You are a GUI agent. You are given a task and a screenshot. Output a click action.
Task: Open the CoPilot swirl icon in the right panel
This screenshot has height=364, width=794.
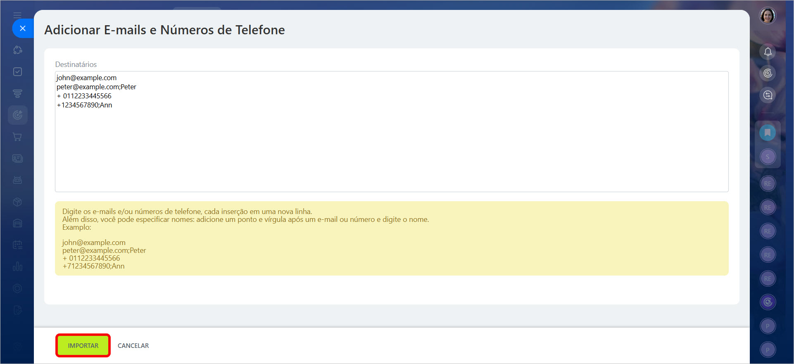point(768,302)
